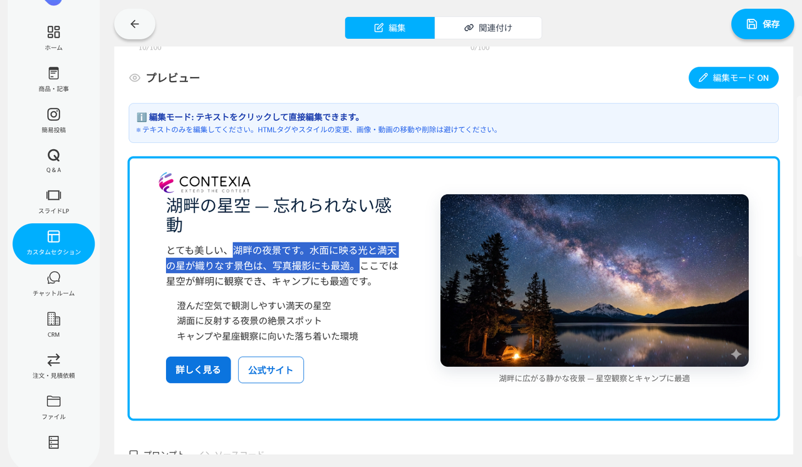The height and width of the screenshot is (467, 802).
Task: Open the CRM building icon
Action: tap(53, 320)
